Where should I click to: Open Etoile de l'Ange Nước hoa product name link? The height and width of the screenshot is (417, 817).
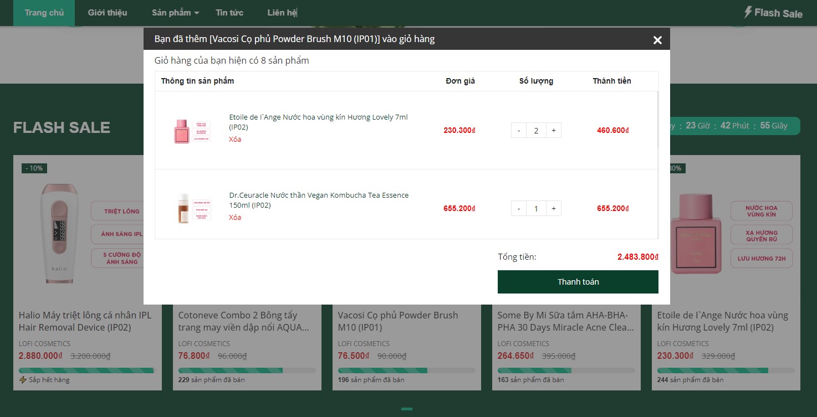pos(319,122)
